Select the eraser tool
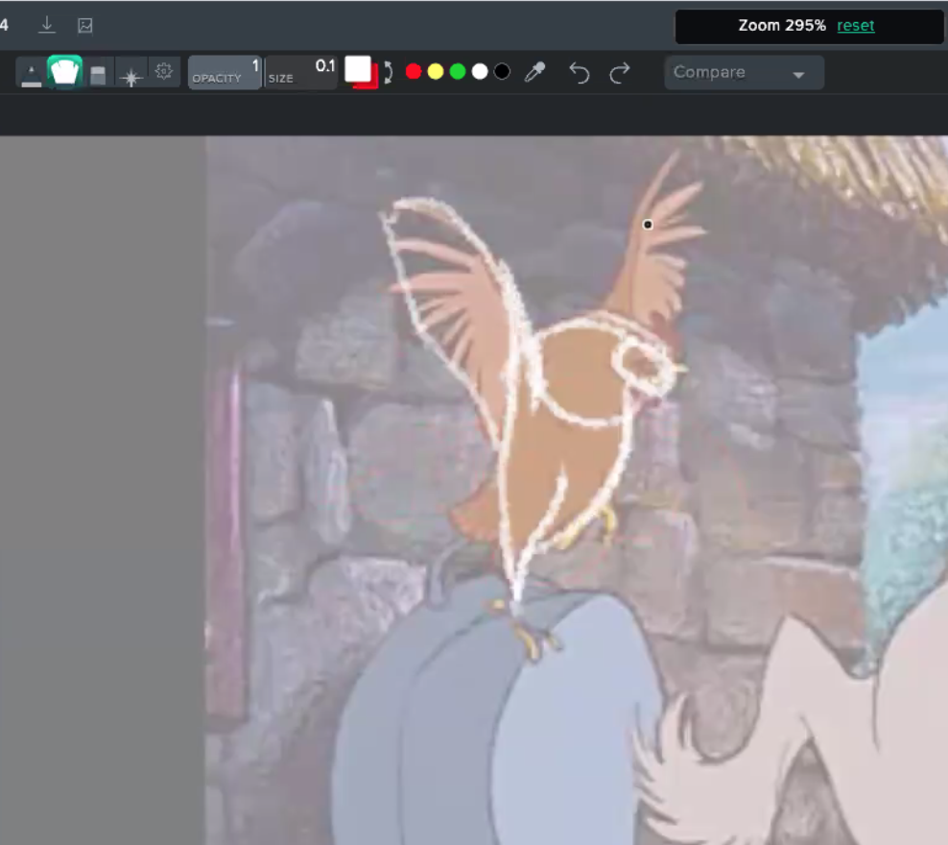This screenshot has width=948, height=845. [x=98, y=75]
